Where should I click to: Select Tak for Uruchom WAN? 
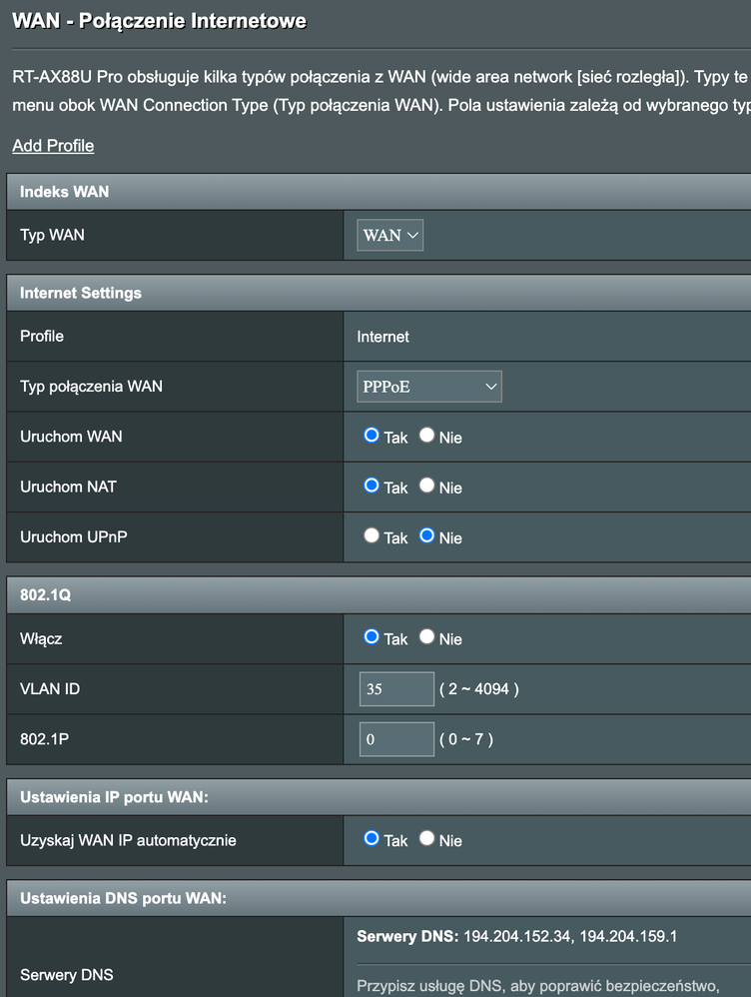point(372,436)
